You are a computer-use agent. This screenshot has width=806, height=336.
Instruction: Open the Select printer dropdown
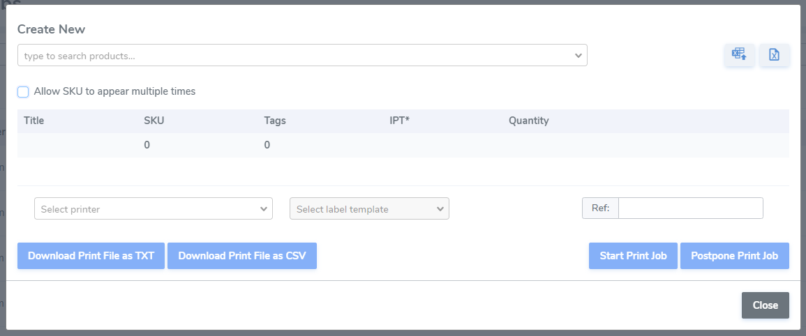(154, 208)
